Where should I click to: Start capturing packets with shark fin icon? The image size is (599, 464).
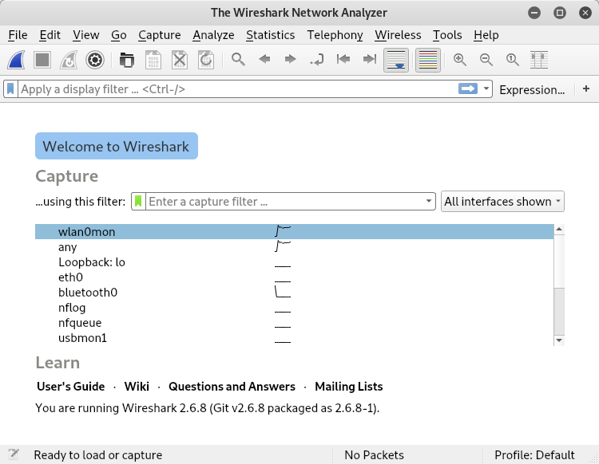point(17,60)
